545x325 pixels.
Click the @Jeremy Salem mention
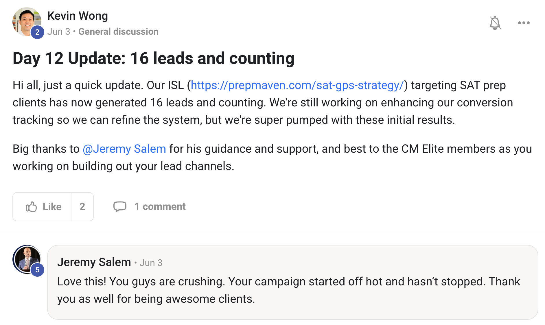124,149
